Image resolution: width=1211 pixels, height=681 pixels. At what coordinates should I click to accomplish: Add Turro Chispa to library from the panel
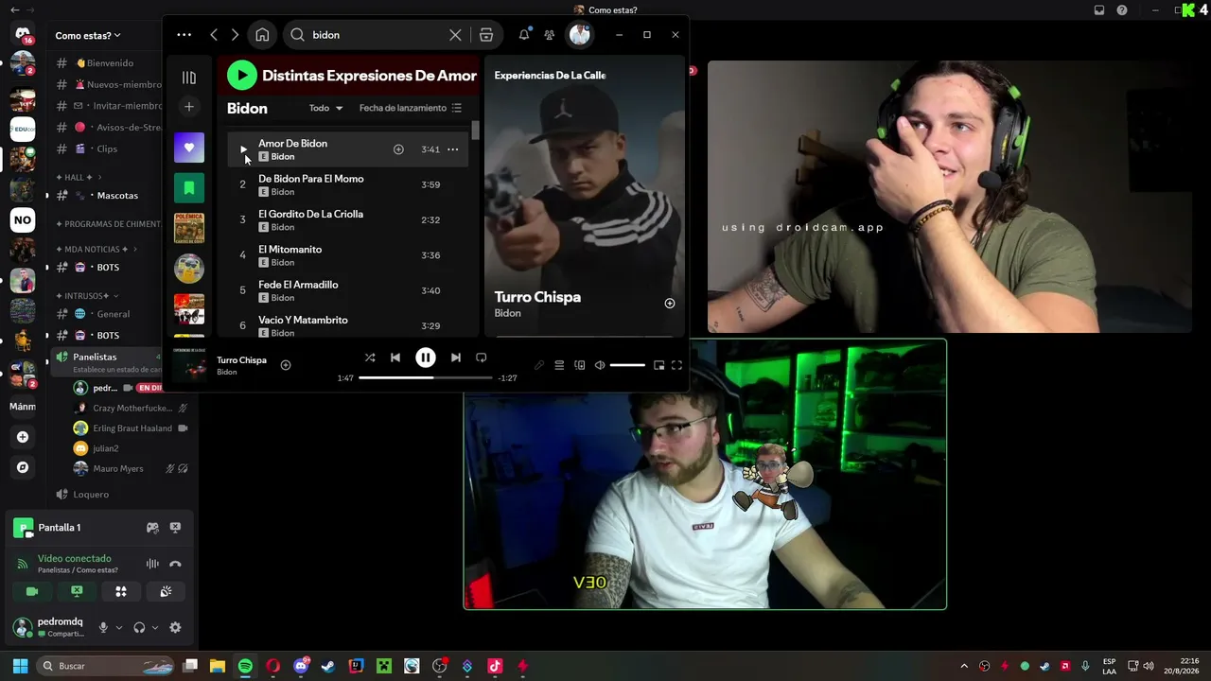[670, 304]
